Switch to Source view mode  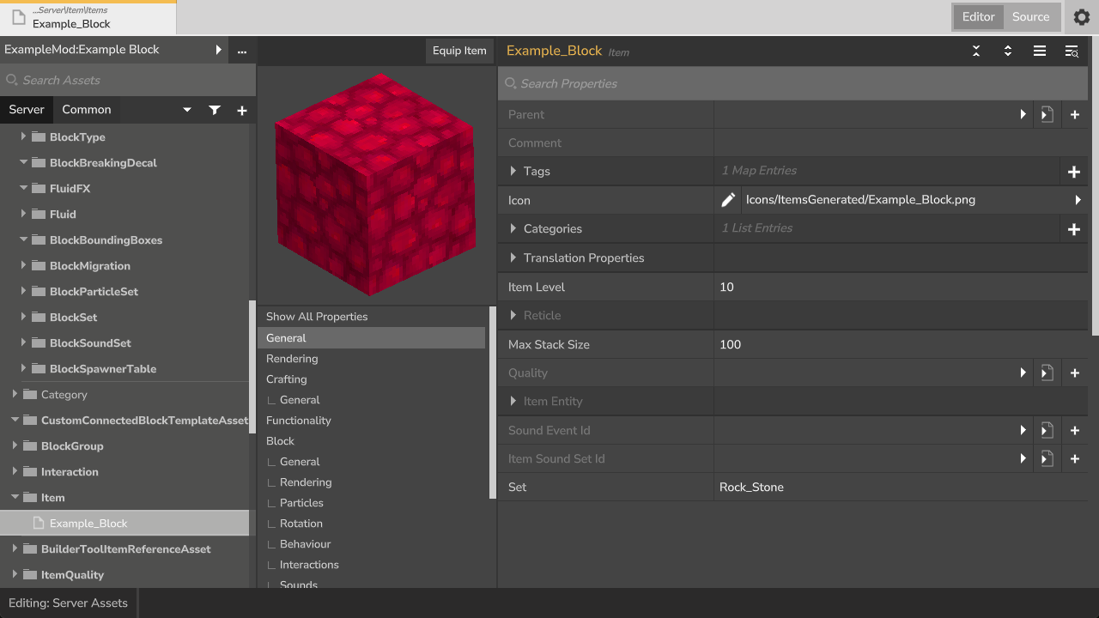pyautogui.click(x=1030, y=16)
